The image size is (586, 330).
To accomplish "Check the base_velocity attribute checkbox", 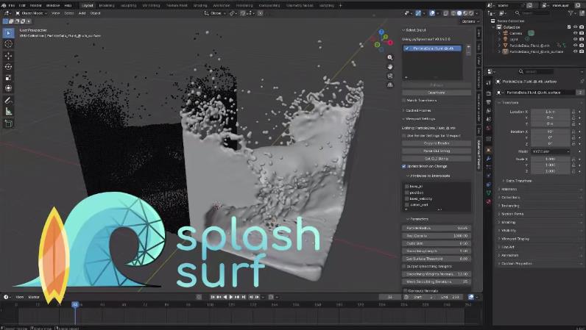I will pyautogui.click(x=407, y=198).
